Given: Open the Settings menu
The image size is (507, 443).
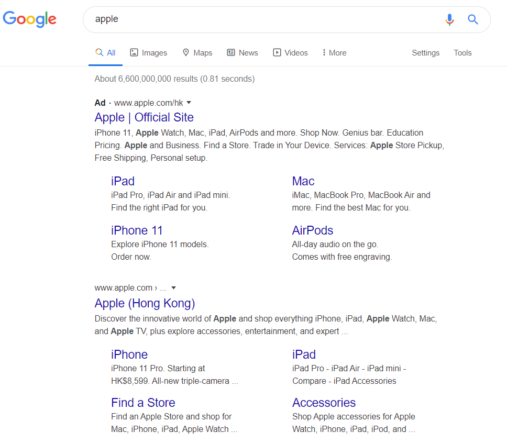Looking at the screenshot, I should 425,53.
